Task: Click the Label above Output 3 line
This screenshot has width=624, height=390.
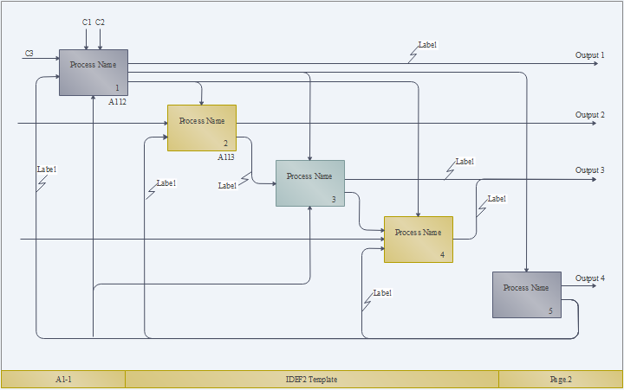Action: coord(465,162)
